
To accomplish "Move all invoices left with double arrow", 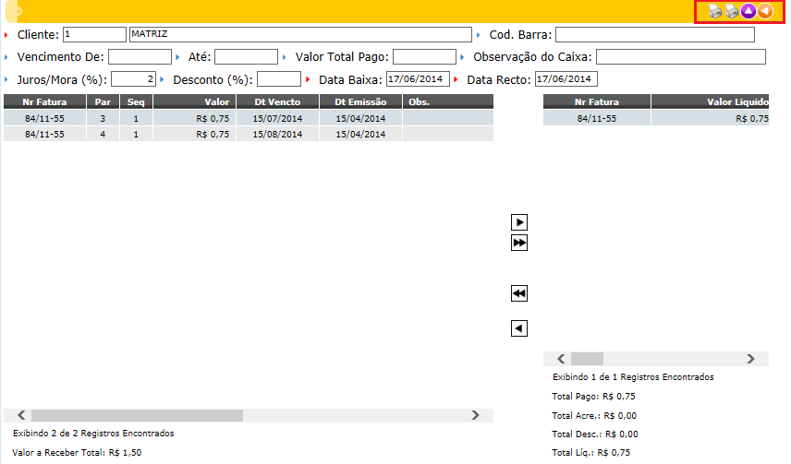I will [x=519, y=293].
